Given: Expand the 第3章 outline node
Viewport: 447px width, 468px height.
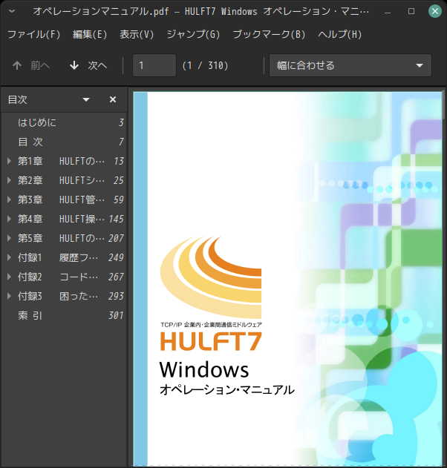Looking at the screenshot, I should 9,200.
